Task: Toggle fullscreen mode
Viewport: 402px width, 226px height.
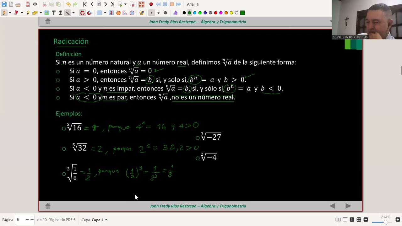Action: (141, 4)
